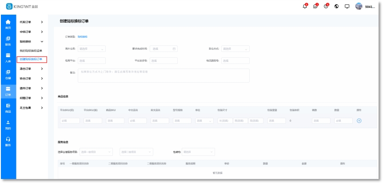Screen dimensions: 383x183
Task: Open 客服 customer service in sidebar
Action: 8,141
